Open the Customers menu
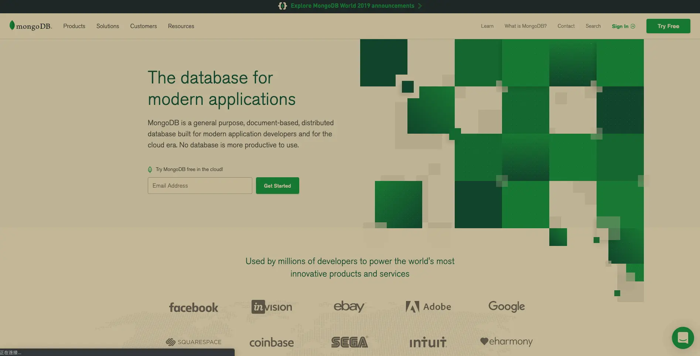 143,26
